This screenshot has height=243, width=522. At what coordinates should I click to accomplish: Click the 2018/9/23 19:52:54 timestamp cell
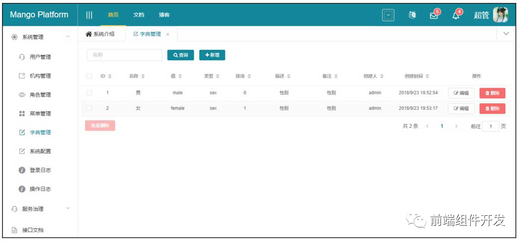coord(418,93)
